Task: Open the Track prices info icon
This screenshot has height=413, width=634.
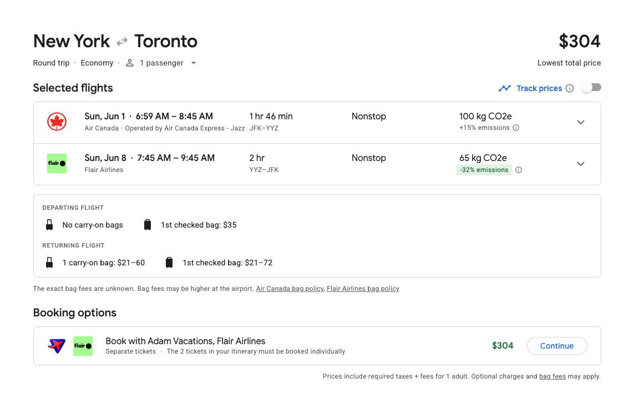Action: 570,88
